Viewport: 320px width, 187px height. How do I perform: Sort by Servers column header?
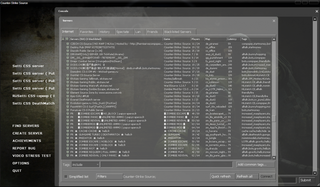coord(116,39)
